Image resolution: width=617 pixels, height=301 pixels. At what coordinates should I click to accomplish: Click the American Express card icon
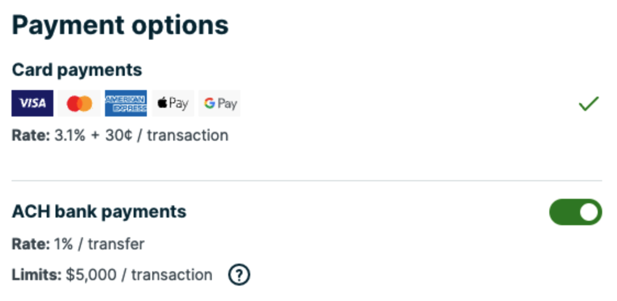pyautogui.click(x=126, y=103)
